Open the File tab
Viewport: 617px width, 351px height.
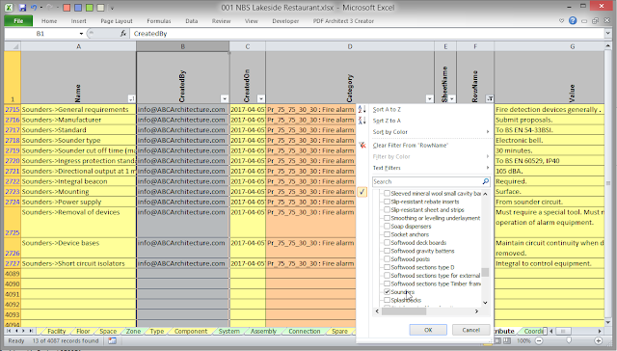pos(18,21)
